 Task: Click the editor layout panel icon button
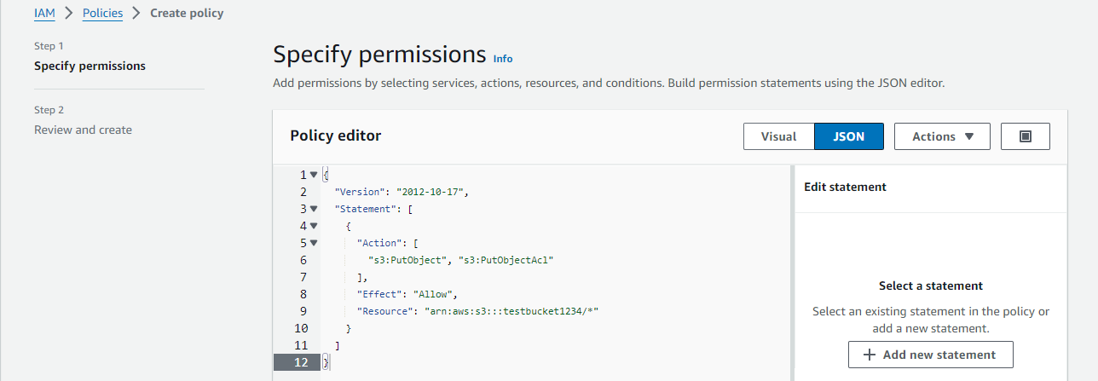click(x=1026, y=136)
